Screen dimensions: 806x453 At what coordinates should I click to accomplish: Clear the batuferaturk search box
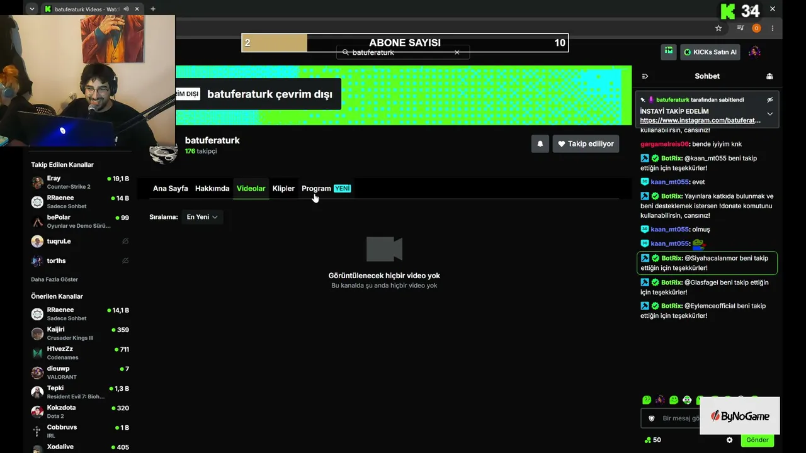point(457,52)
